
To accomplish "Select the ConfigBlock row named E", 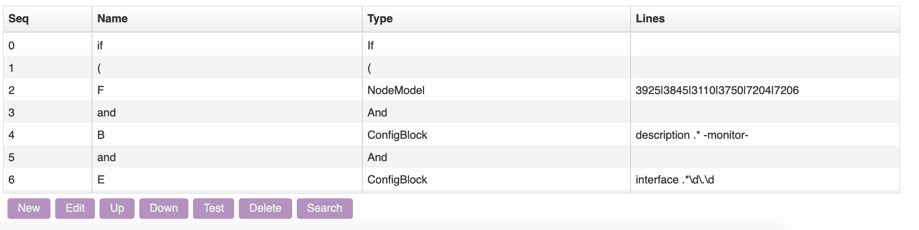I will pos(101,180).
